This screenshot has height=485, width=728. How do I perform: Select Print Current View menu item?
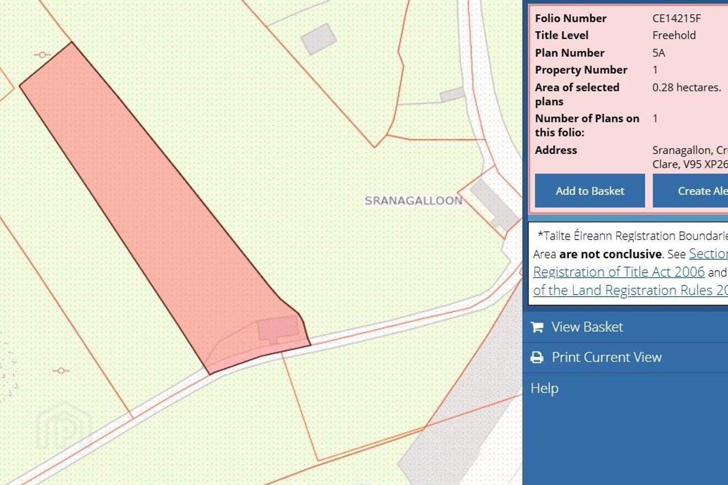click(625, 358)
